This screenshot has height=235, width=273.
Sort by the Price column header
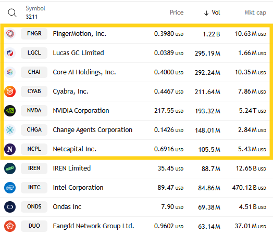[x=177, y=12]
